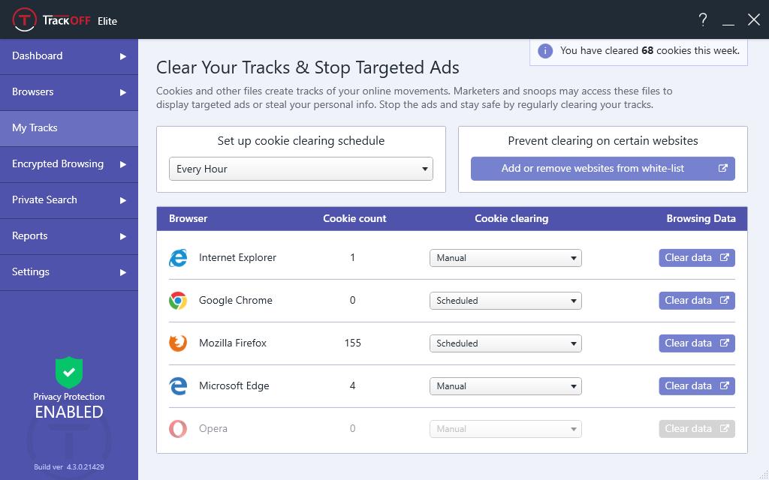Go to Encrypted Browsing in sidebar

[68, 164]
